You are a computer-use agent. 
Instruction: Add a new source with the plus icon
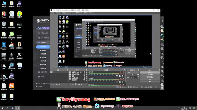click(x=70, y=84)
